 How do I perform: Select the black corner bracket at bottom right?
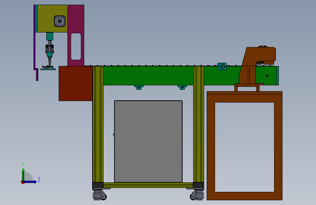coord(199,185)
